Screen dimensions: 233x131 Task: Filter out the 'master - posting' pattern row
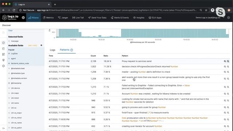228,72
